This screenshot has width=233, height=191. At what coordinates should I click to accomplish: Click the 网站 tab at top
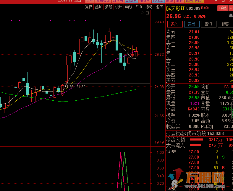pos(199,1)
